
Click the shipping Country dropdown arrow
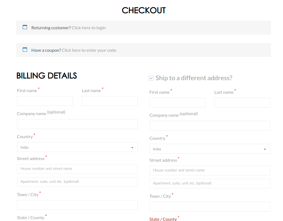265,149
